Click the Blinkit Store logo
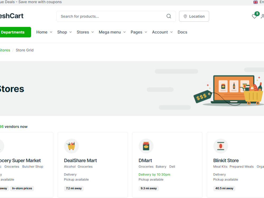The image size is (264, 198). pyautogui.click(x=221, y=146)
